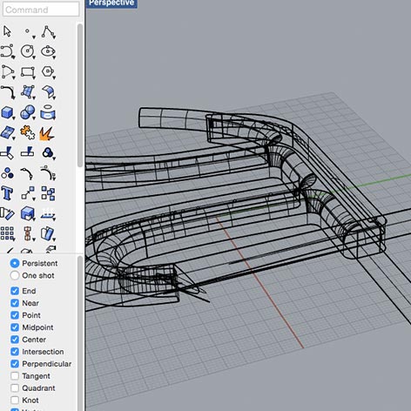Click the orange chain link icon

[27, 233]
